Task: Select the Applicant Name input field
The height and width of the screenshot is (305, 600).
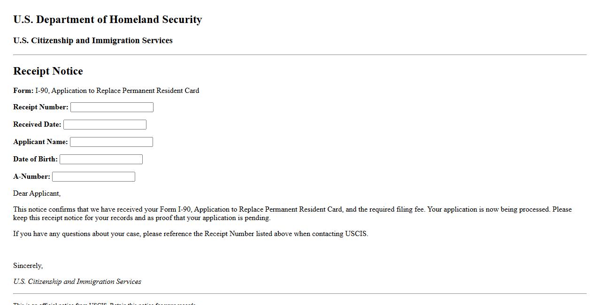Action: pyautogui.click(x=111, y=142)
